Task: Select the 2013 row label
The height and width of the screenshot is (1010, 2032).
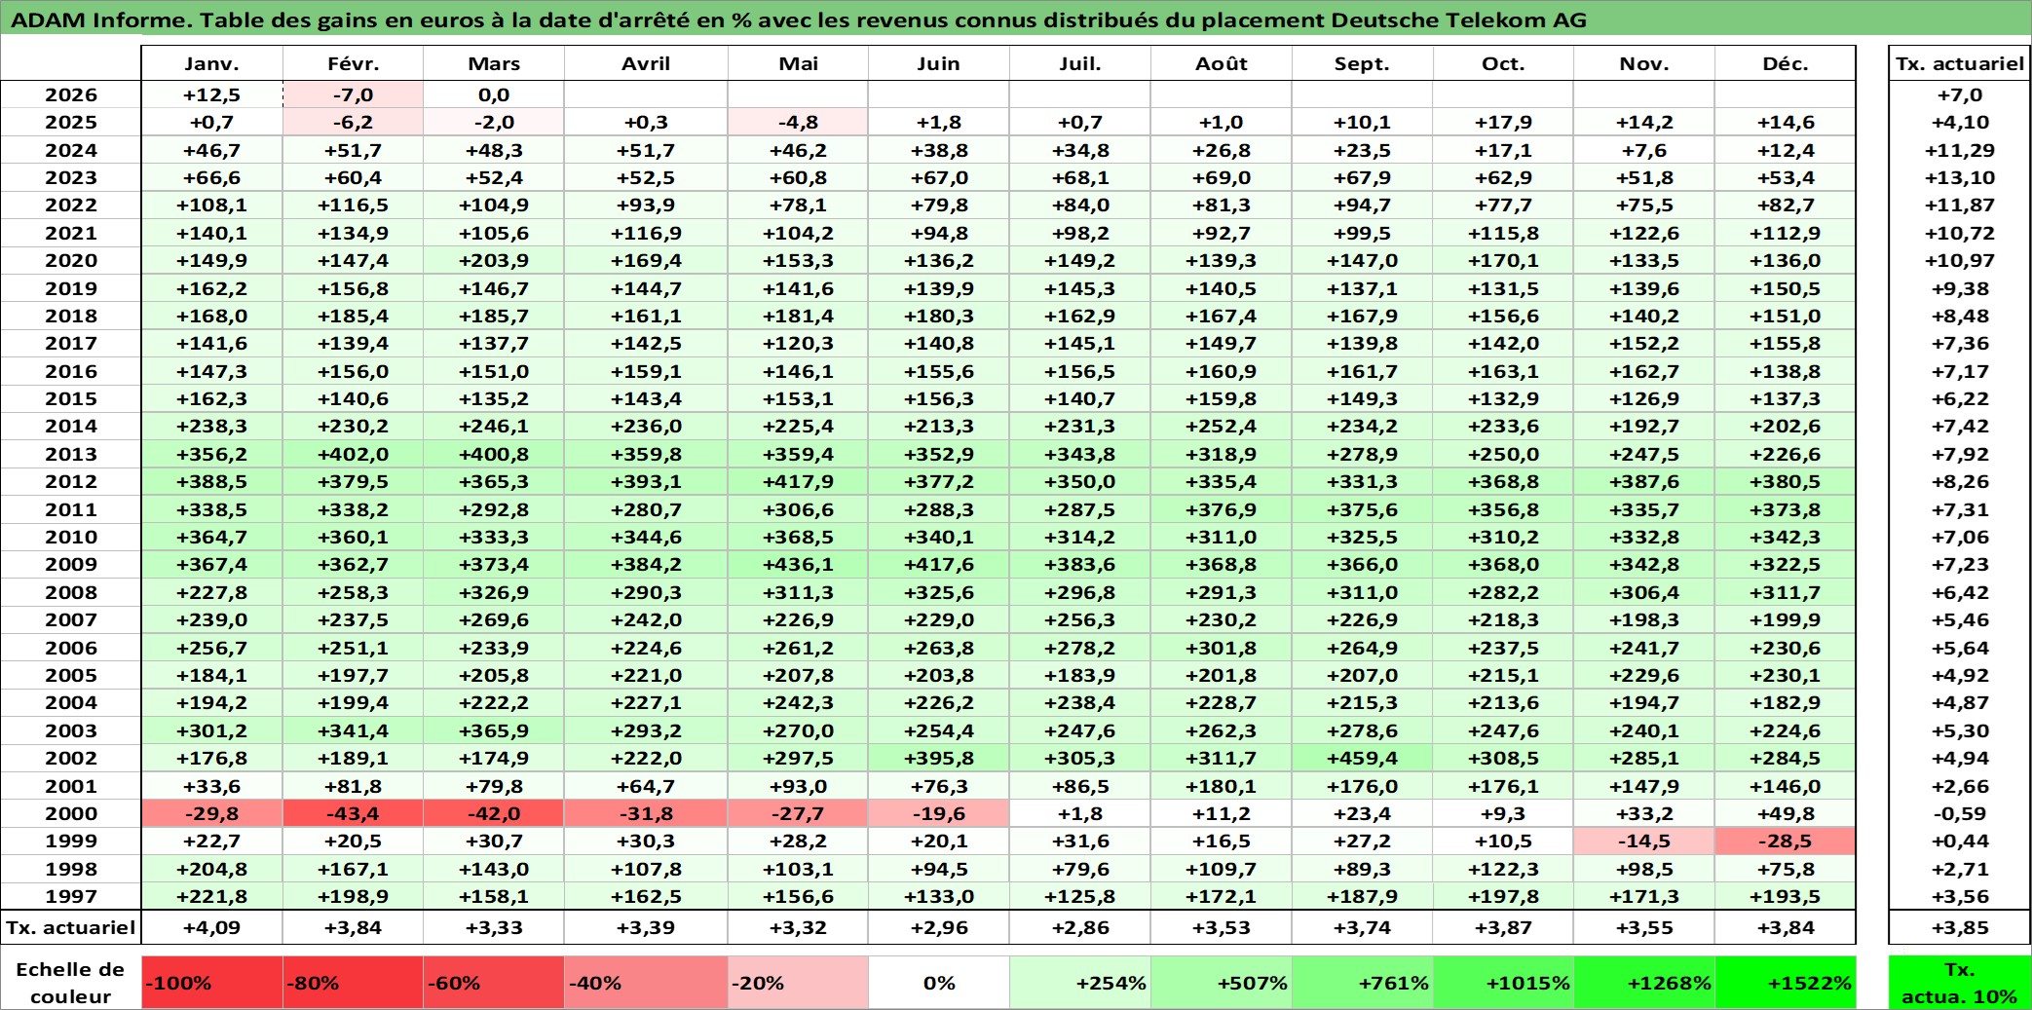Action: coord(71,454)
